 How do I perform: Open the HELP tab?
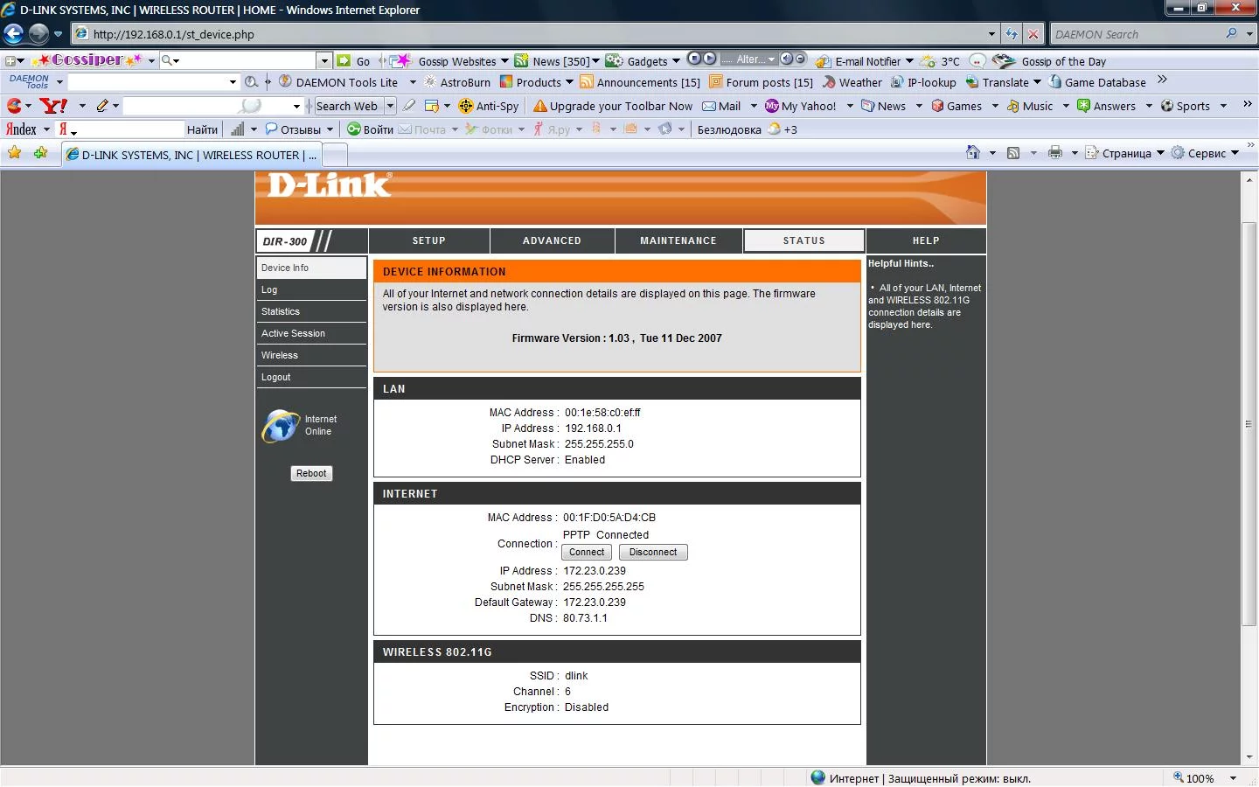(926, 240)
